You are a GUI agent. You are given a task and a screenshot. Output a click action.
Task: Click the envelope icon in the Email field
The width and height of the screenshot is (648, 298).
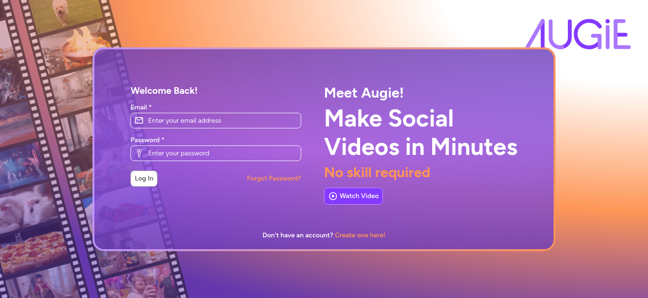click(x=139, y=120)
